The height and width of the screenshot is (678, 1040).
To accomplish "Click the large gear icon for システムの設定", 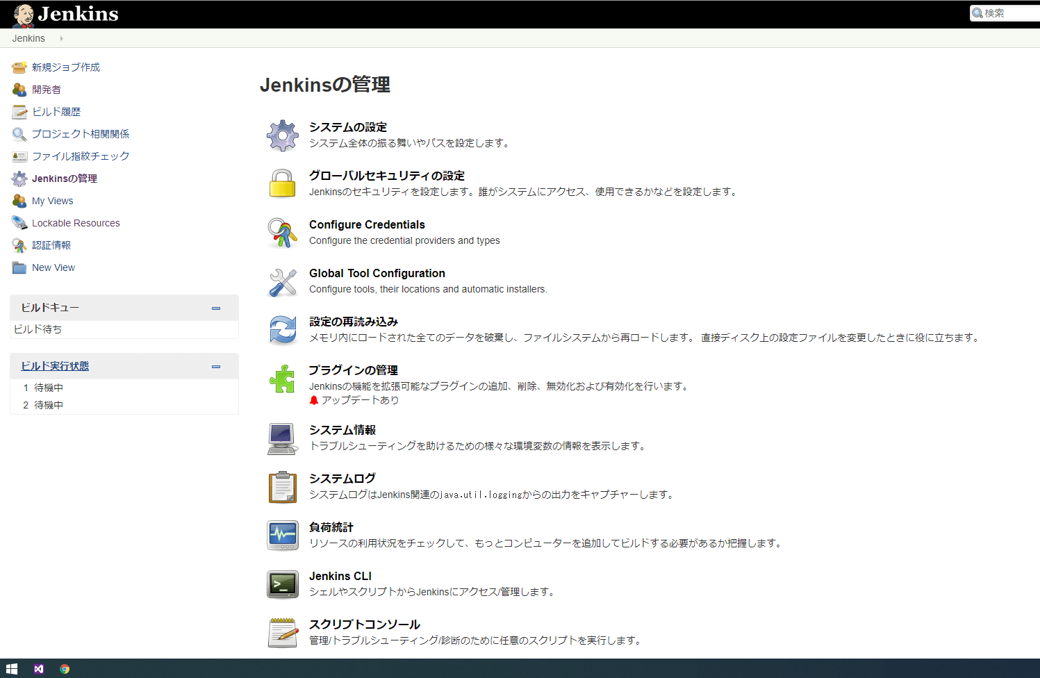I will point(283,135).
